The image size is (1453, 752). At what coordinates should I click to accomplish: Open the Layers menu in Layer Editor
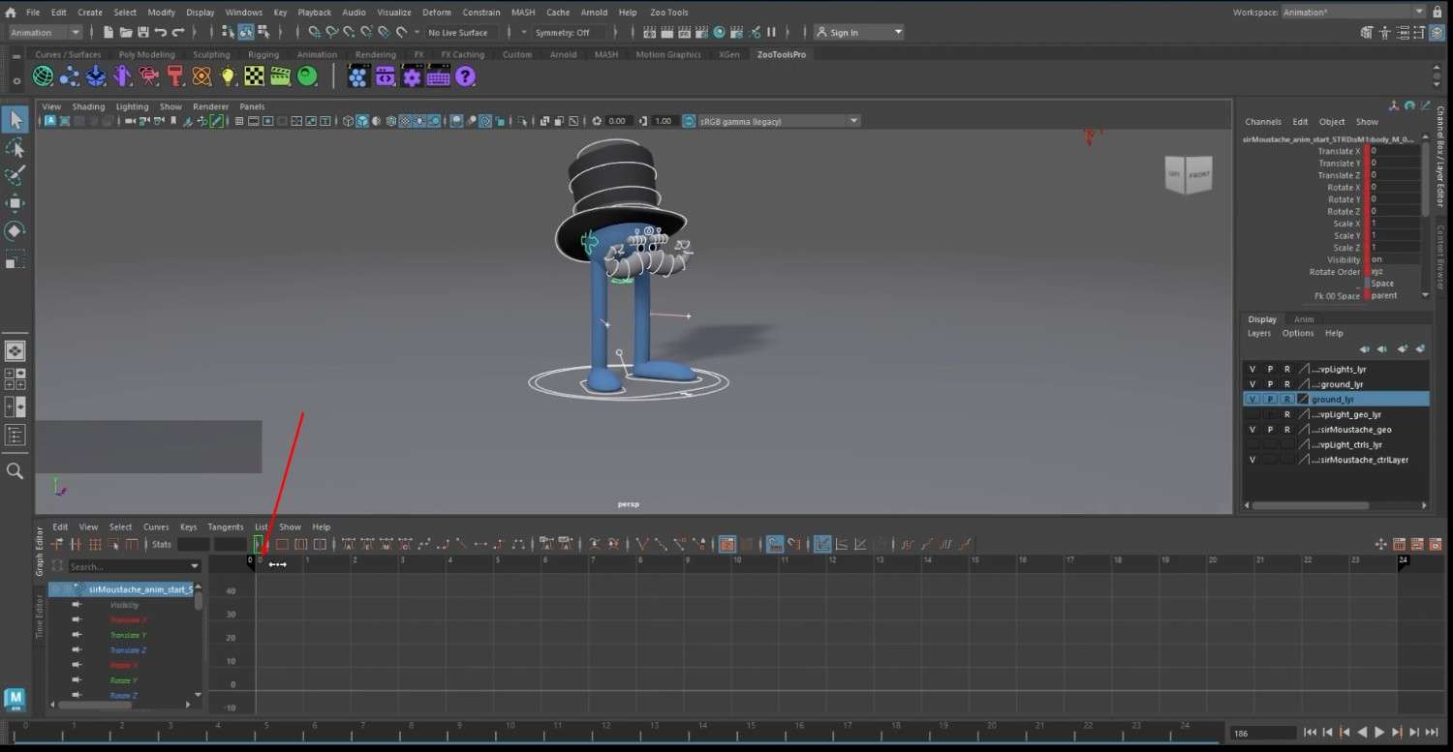(x=1258, y=333)
